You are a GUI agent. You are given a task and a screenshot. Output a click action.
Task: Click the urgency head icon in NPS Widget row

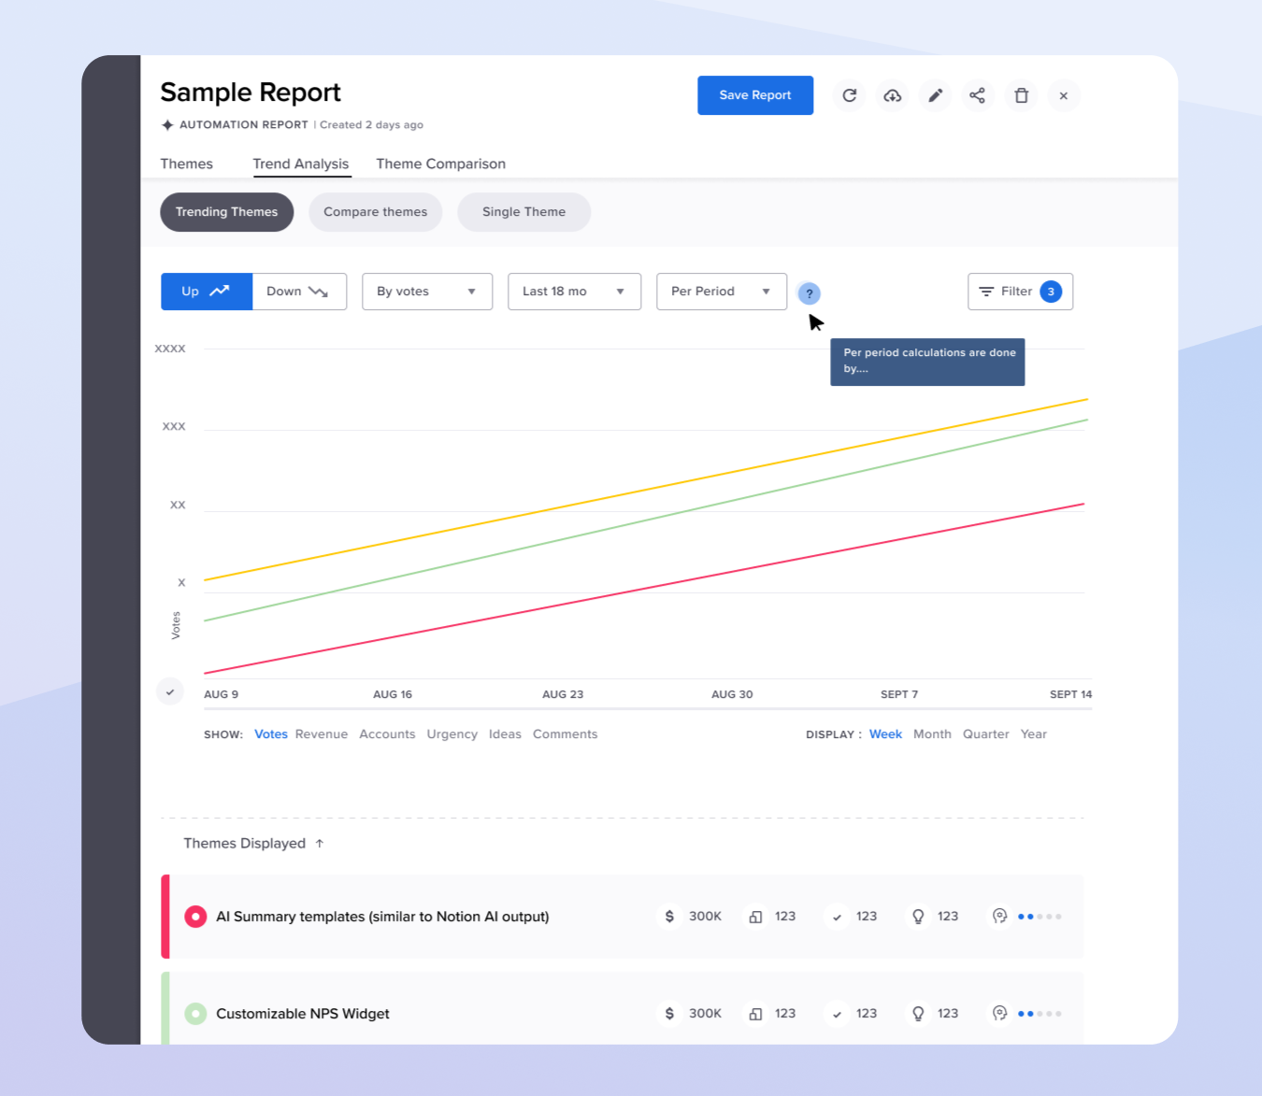[999, 1014]
